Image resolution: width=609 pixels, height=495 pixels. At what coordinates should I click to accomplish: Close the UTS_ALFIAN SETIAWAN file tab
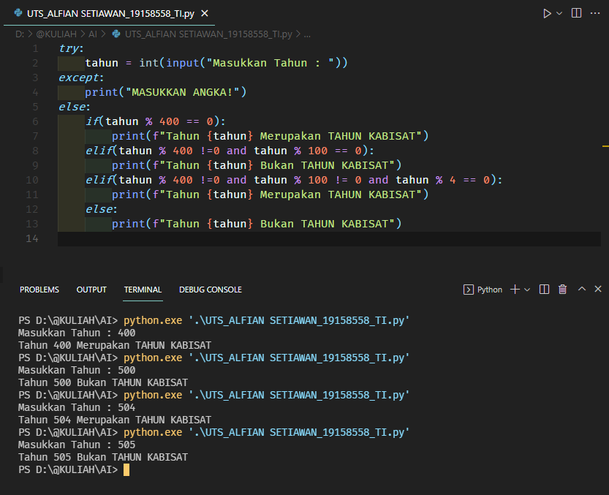203,13
